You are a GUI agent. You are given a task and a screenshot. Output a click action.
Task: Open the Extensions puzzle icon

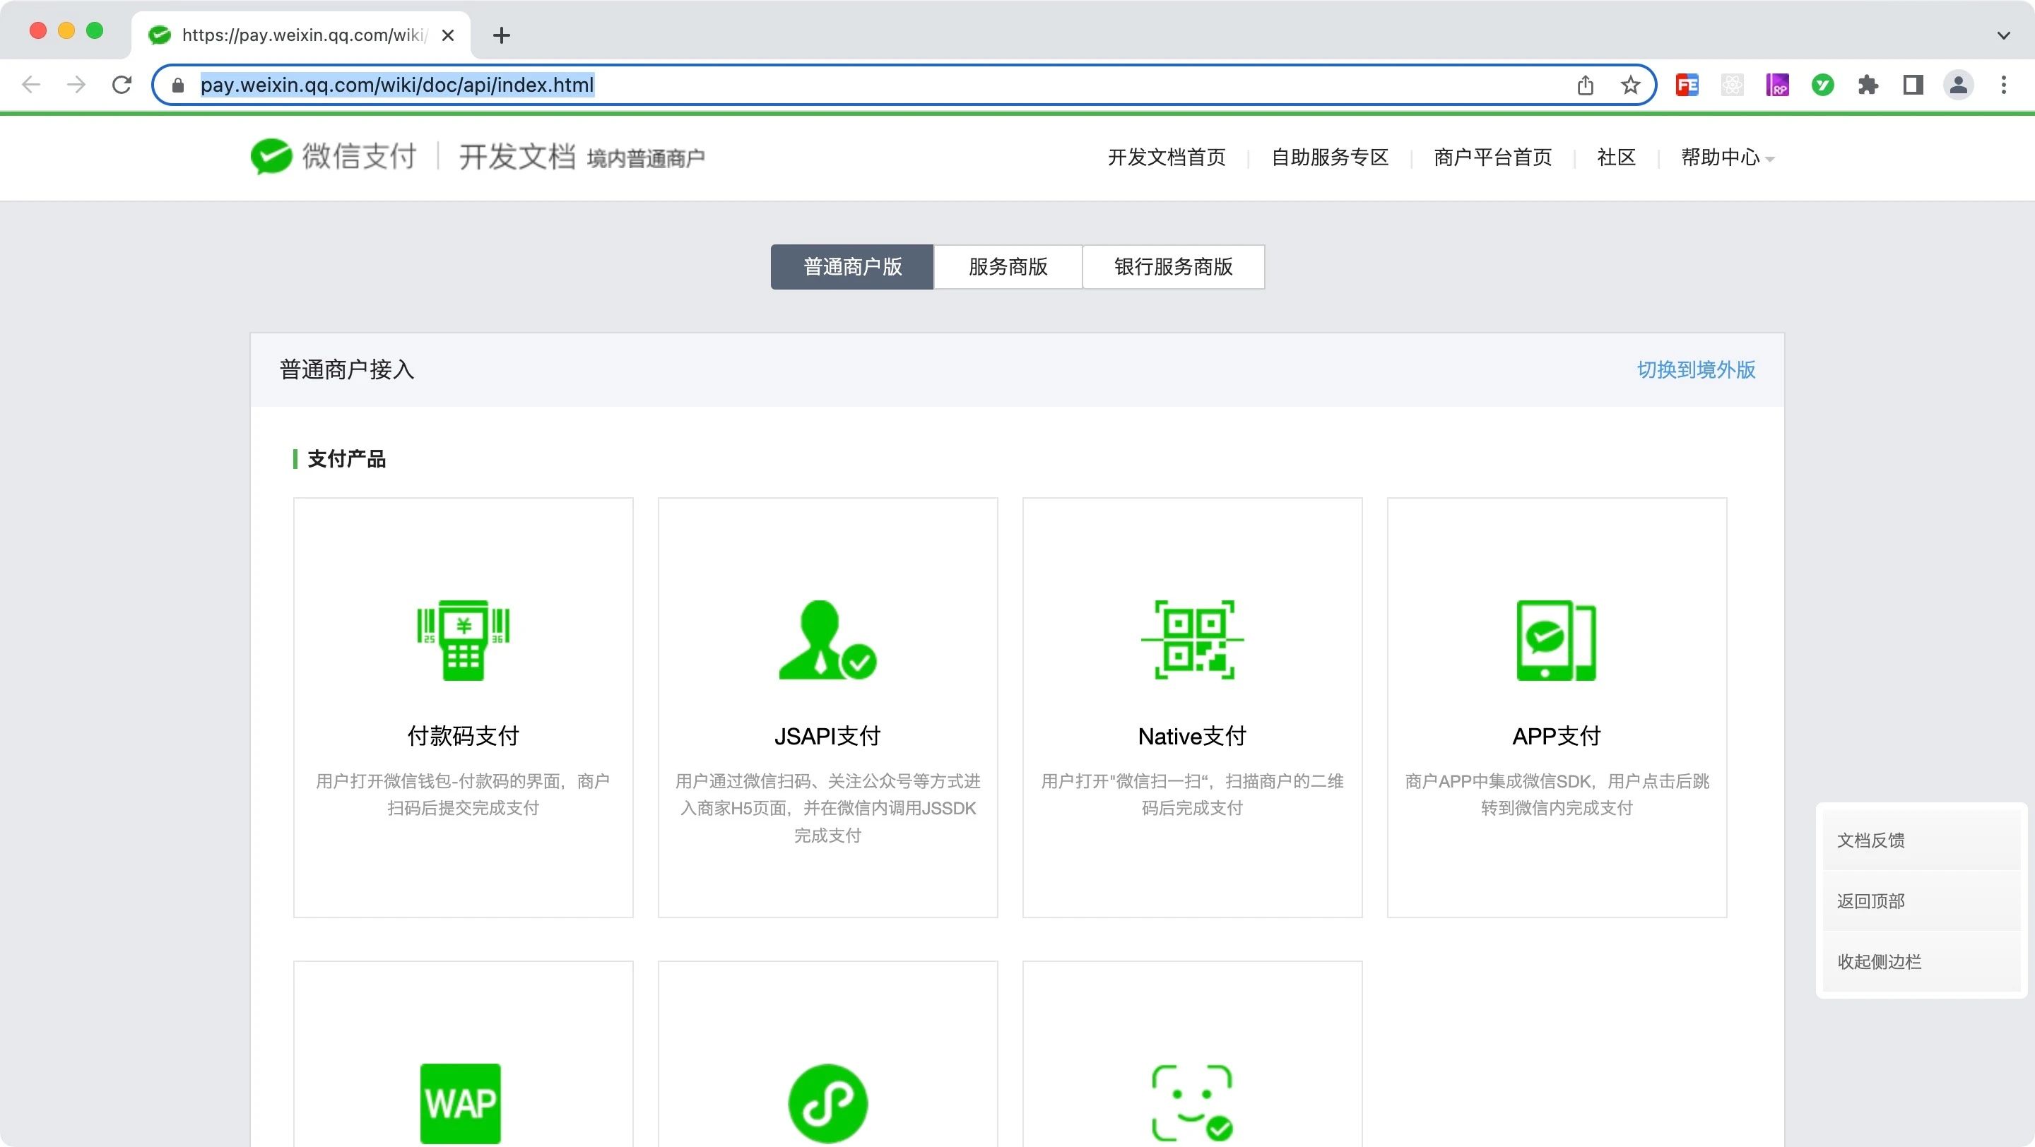(1868, 85)
